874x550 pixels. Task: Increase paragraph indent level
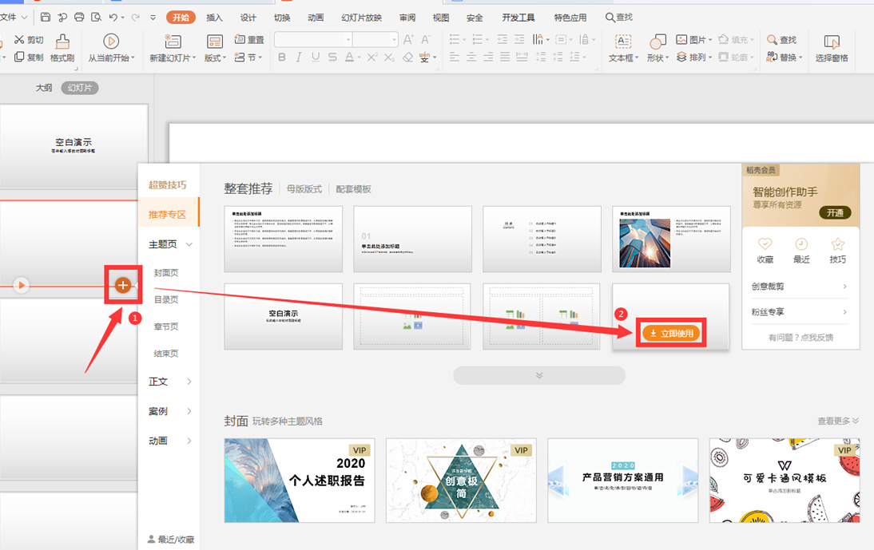[x=519, y=40]
